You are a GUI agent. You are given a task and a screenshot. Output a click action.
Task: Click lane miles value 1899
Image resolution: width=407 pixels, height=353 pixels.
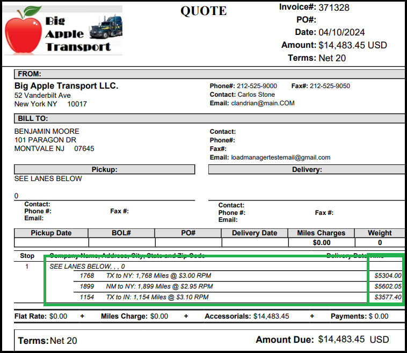87,286
